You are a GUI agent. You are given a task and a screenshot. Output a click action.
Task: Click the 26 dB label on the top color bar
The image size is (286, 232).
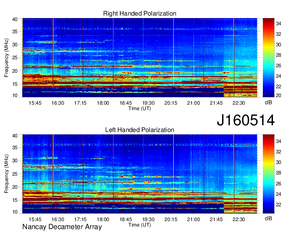pyautogui.click(x=278, y=66)
